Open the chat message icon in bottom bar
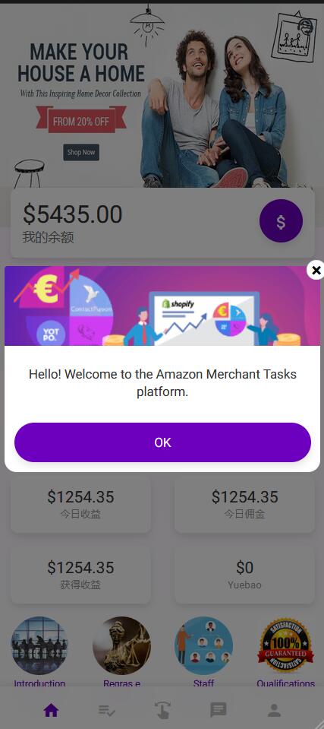Screen dimensions: 324x729 click(219, 710)
